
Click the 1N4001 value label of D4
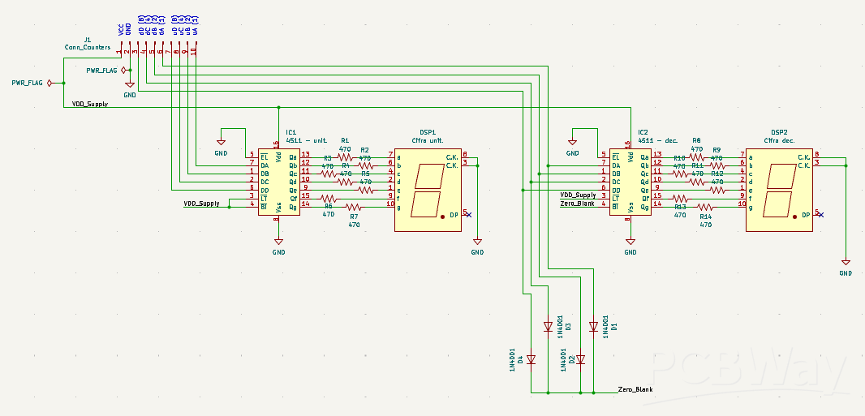(512, 359)
